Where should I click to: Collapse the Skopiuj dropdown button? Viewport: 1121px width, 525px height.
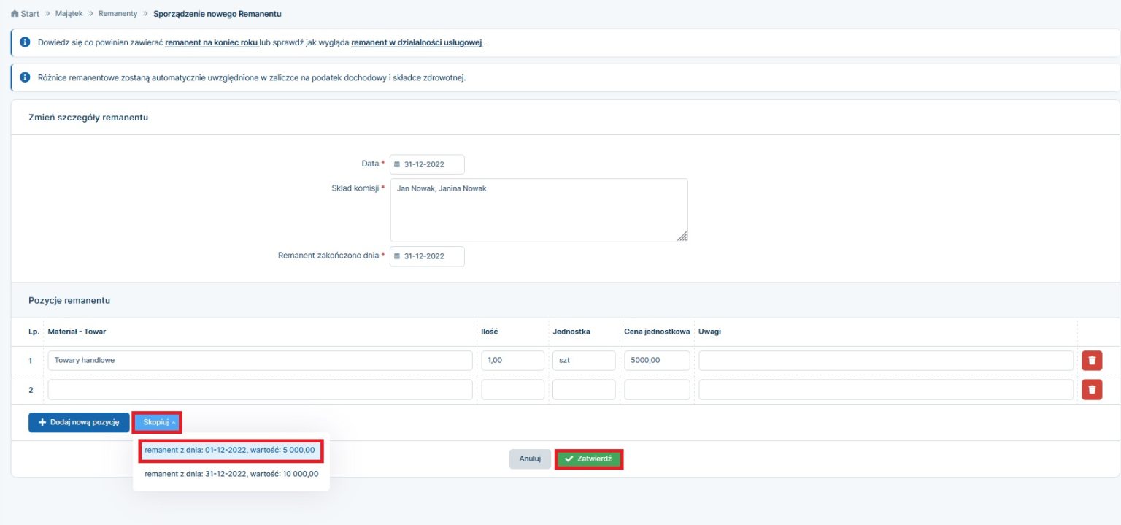coord(157,422)
